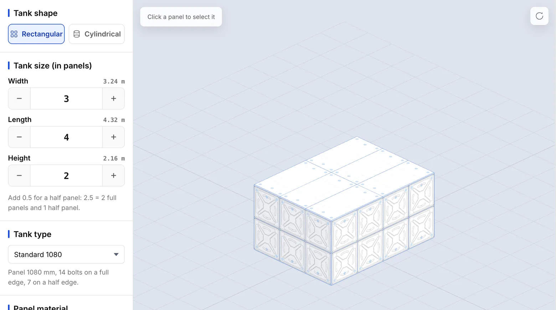Image resolution: width=556 pixels, height=310 pixels.
Task: Decrease the Height panel count
Action: (19, 175)
